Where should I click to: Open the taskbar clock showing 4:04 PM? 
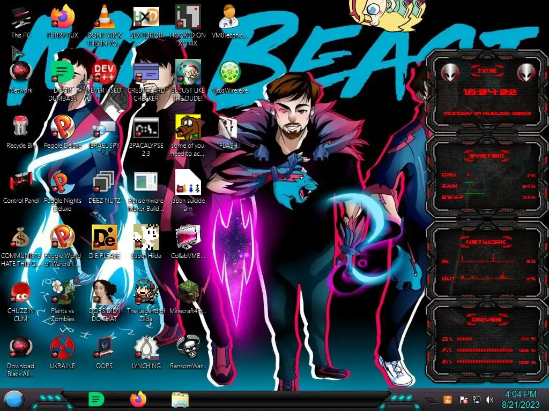coord(521,399)
